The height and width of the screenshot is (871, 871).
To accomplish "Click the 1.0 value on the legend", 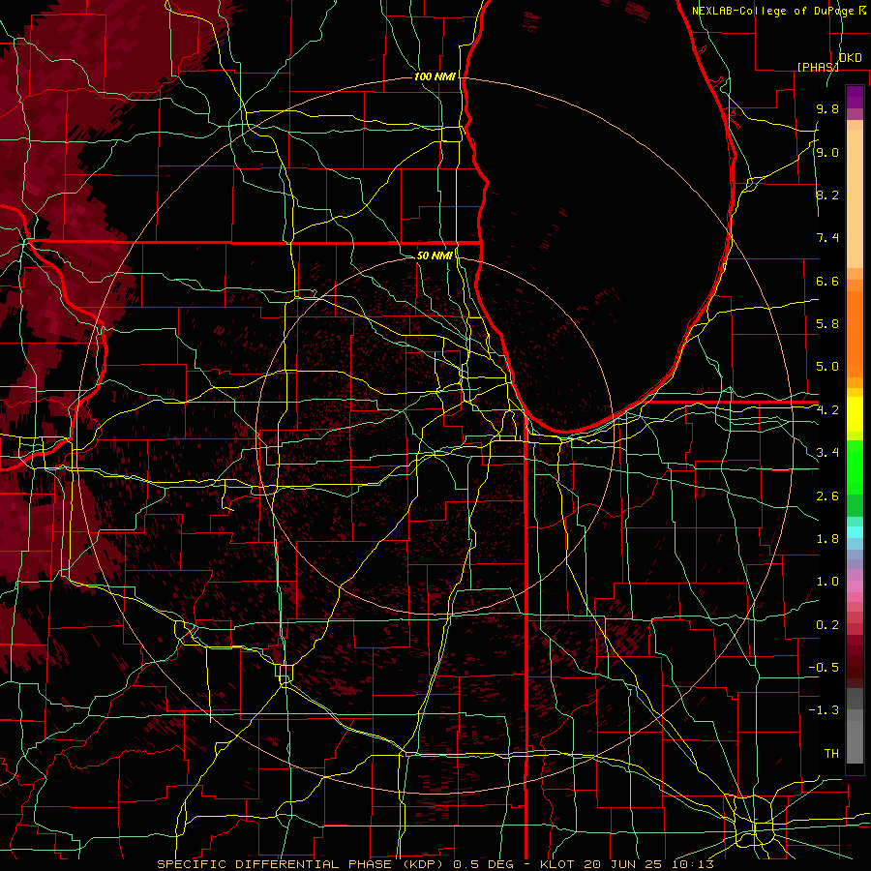I will click(827, 582).
